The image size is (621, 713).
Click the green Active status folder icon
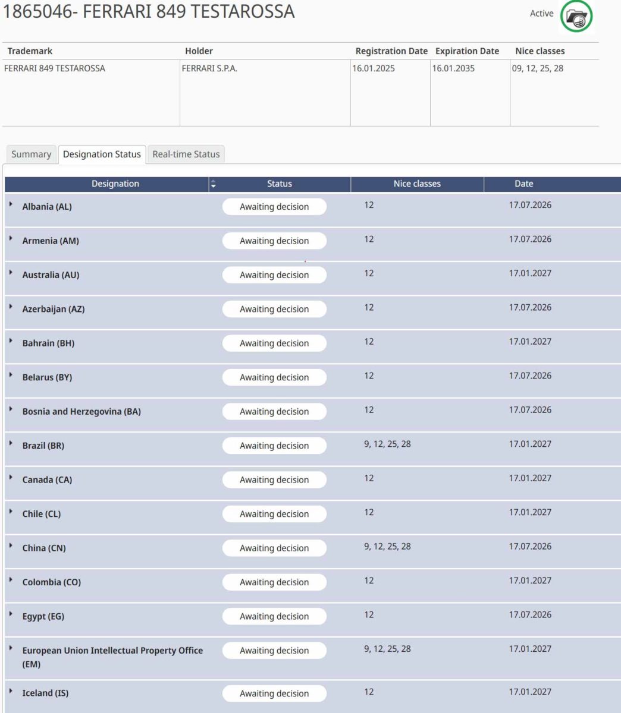[x=576, y=17]
